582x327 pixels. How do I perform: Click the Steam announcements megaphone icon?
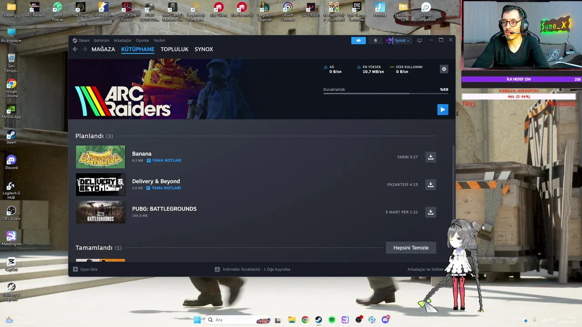pyautogui.click(x=358, y=40)
